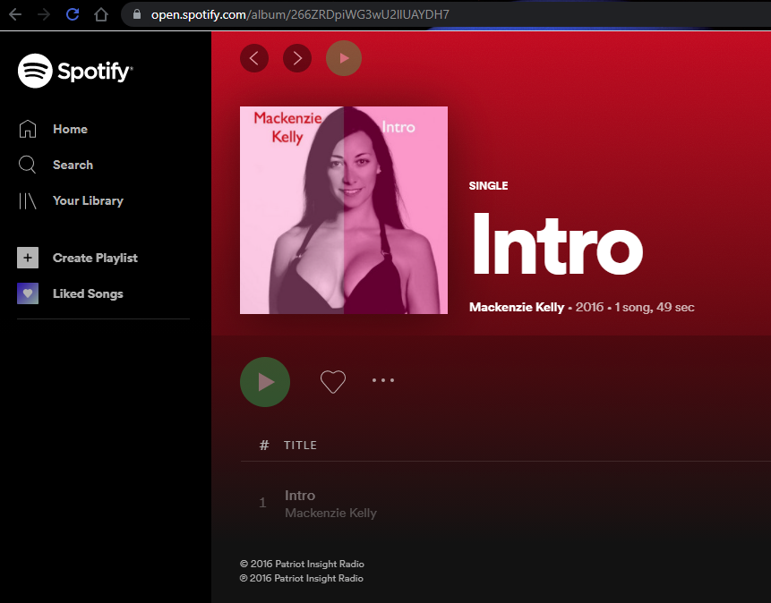The image size is (771, 603).
Task: Click the browser refresh icon
Action: [71, 14]
